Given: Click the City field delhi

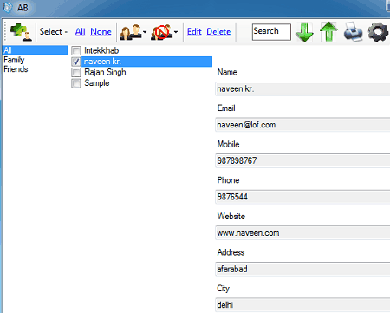Looking at the screenshot, I should point(302,305).
